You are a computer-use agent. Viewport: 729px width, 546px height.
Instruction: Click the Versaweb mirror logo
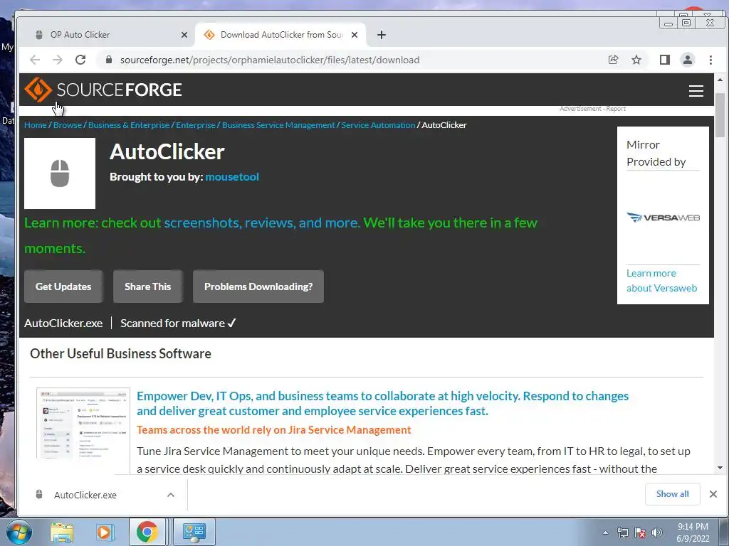pyautogui.click(x=663, y=218)
